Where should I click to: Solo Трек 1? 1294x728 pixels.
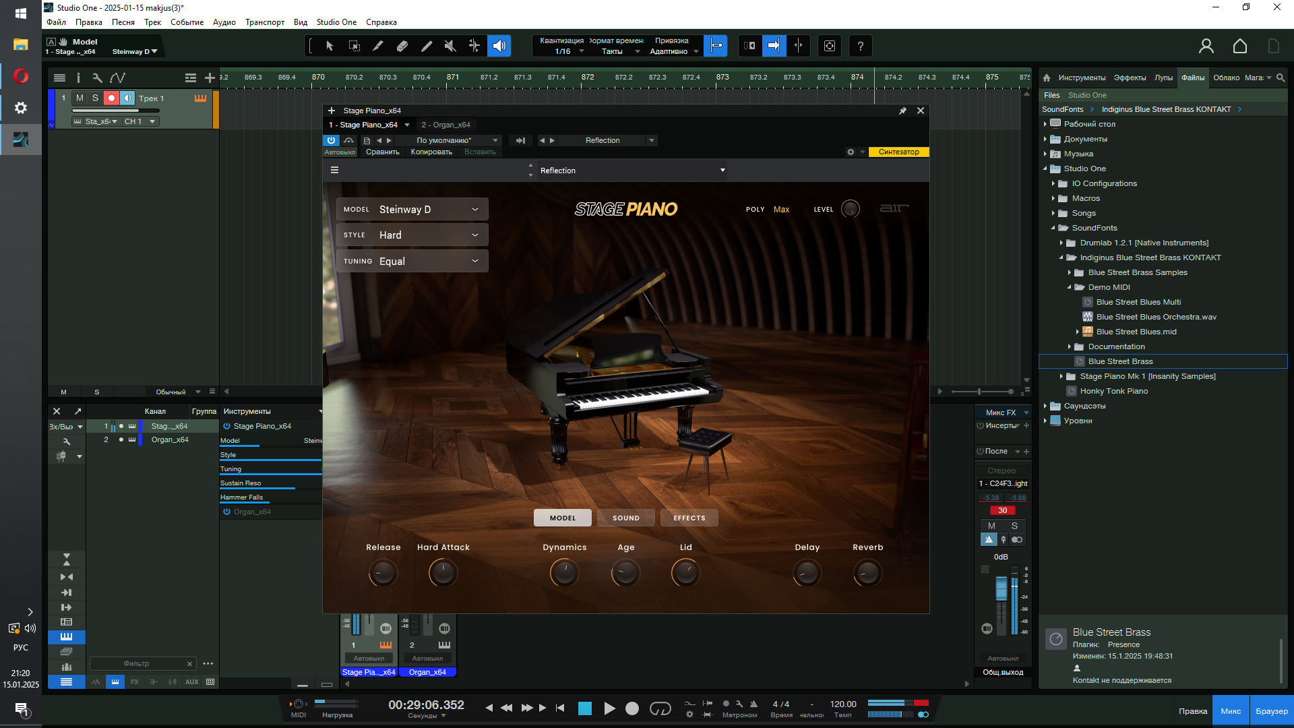tap(95, 98)
